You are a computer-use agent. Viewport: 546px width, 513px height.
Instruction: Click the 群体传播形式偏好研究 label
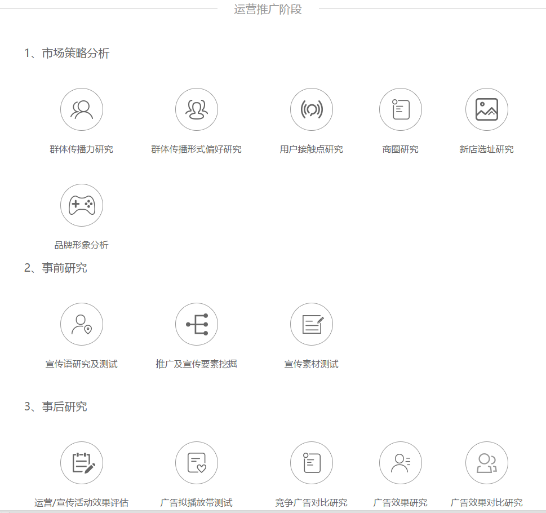pyautogui.click(x=197, y=149)
